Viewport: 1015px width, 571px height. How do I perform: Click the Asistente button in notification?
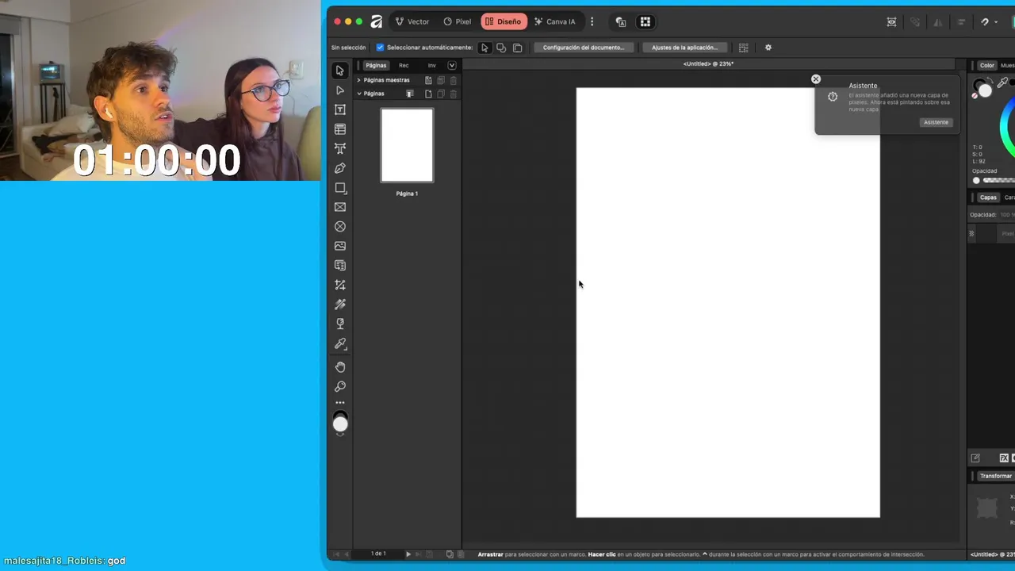(x=936, y=122)
